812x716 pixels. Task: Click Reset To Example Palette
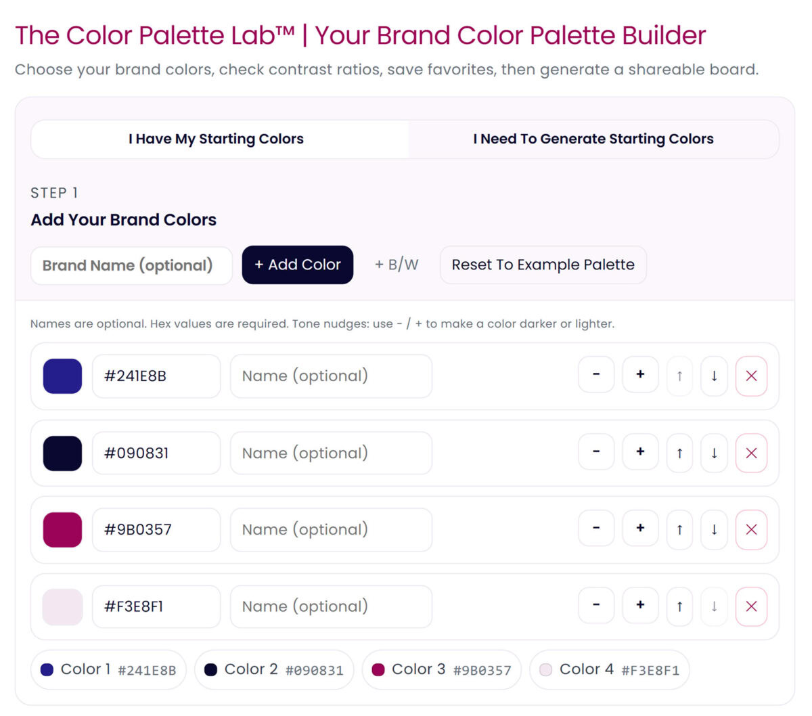click(543, 265)
